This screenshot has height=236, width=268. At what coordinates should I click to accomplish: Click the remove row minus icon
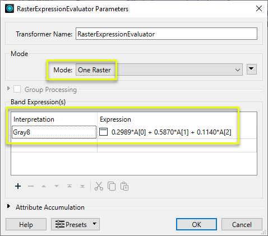[x=31, y=186]
